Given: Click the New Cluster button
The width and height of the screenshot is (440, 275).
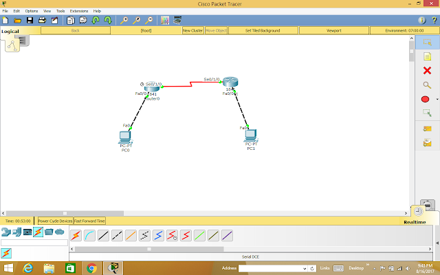Looking at the screenshot, I should [192, 30].
